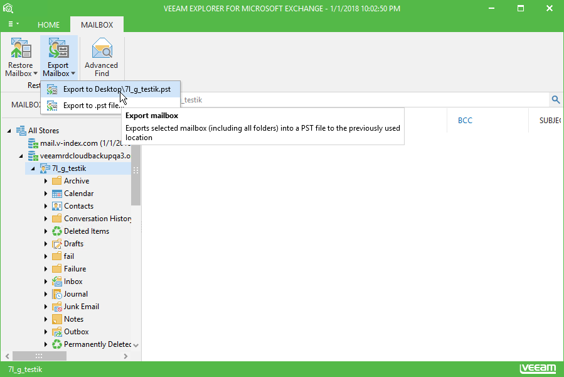Open the Advanced Find tool

(x=102, y=57)
